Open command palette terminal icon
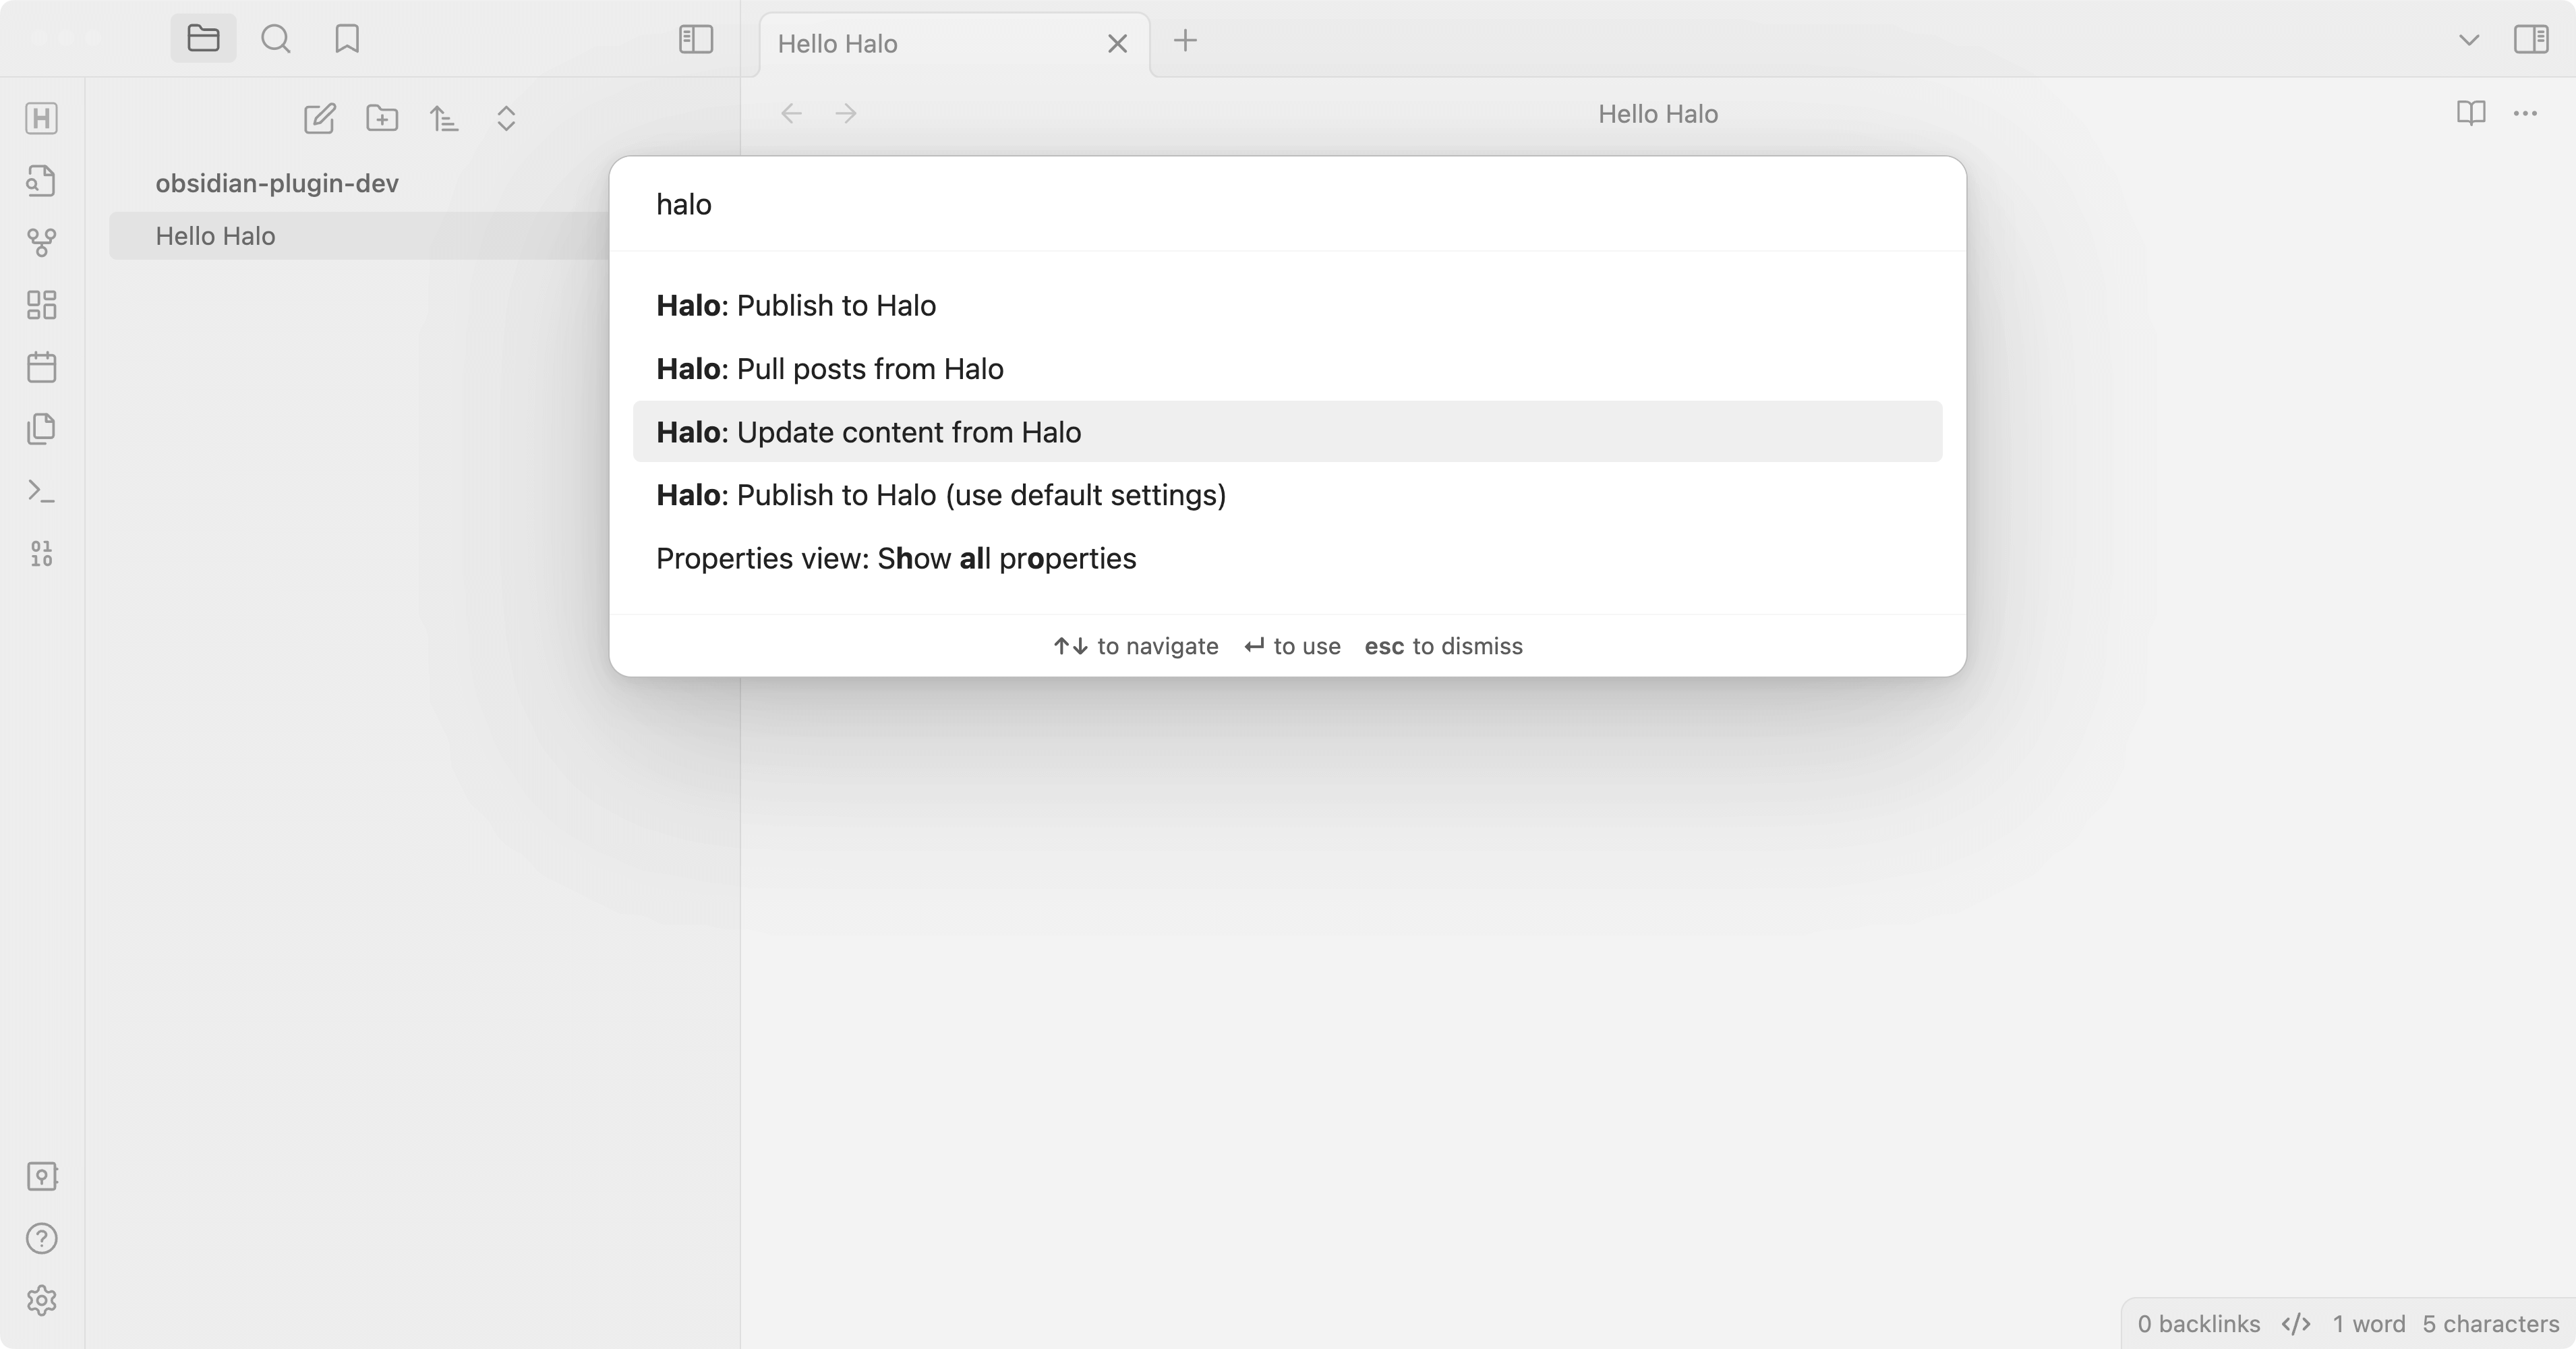This screenshot has width=2576, height=1349. click(x=41, y=491)
